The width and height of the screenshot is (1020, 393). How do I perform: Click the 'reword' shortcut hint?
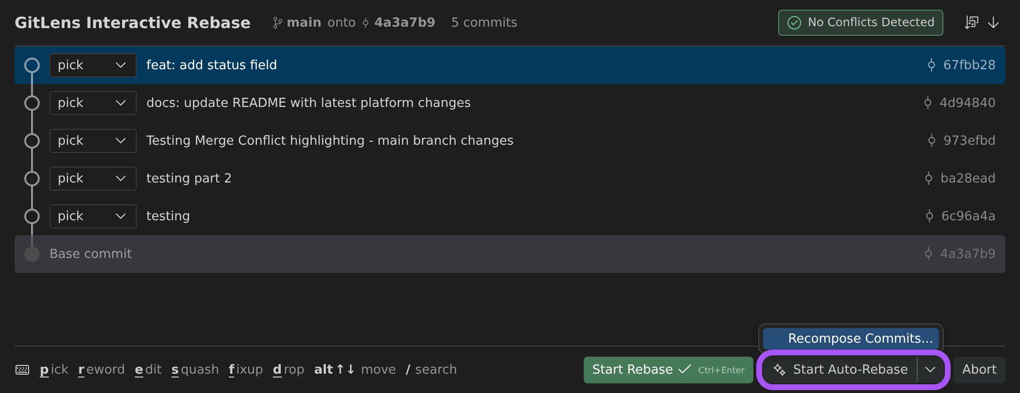pos(101,370)
